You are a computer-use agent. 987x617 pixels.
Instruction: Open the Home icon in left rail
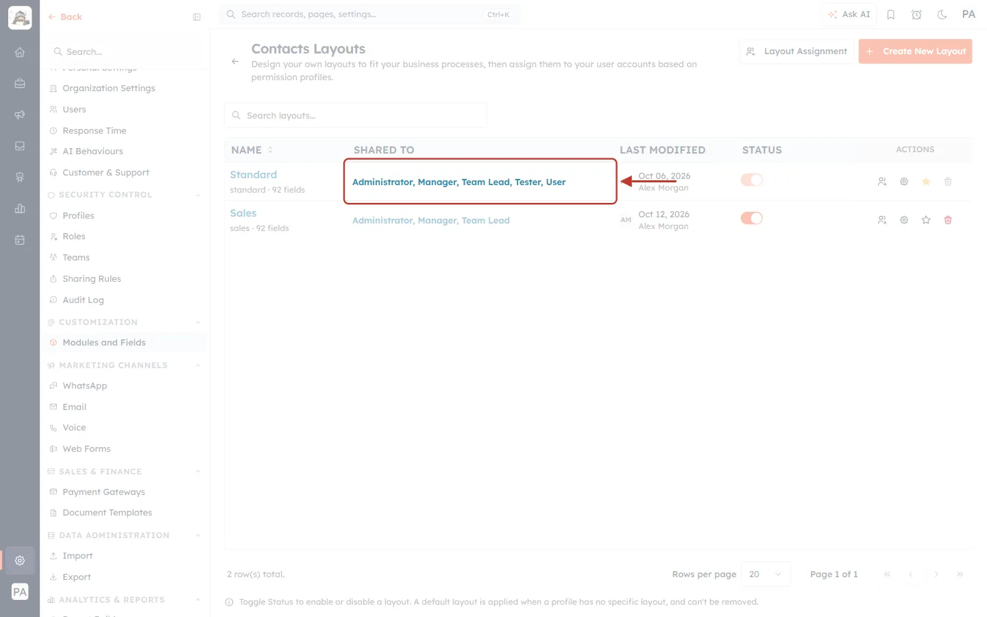pos(20,52)
